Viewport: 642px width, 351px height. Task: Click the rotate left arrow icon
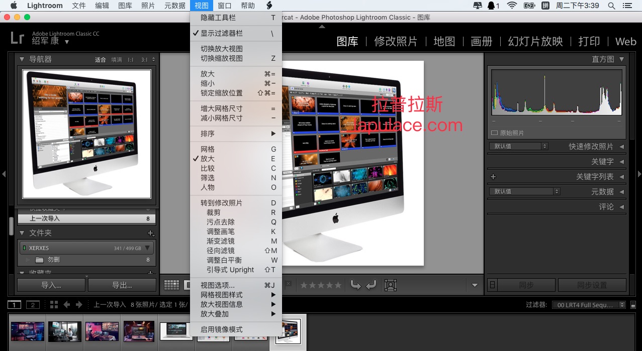[355, 285]
